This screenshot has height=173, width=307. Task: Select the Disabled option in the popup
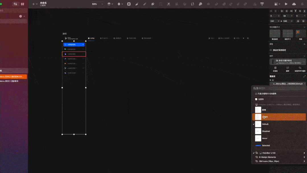click(x=266, y=131)
